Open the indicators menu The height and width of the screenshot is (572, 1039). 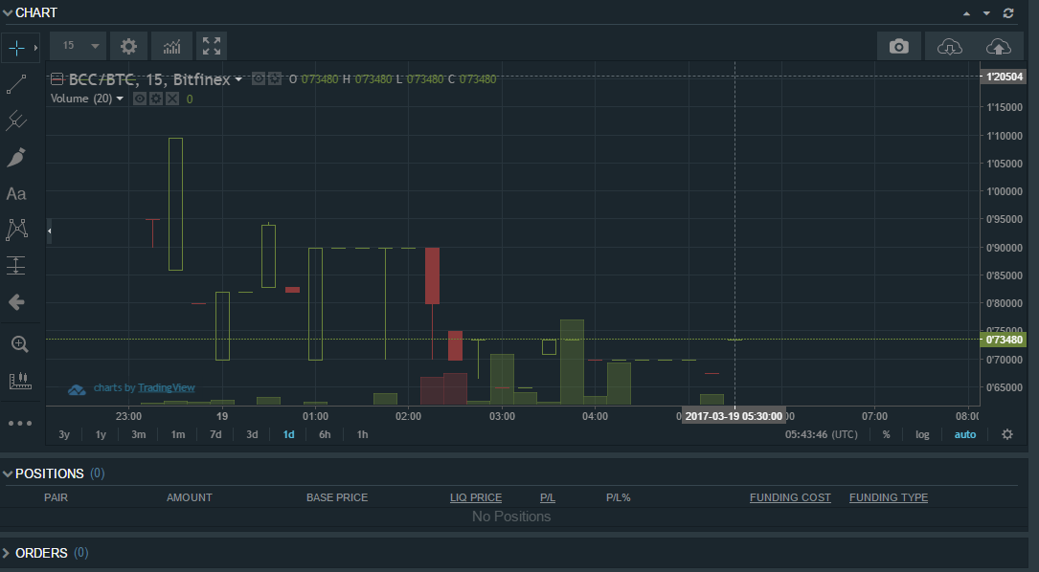(171, 46)
